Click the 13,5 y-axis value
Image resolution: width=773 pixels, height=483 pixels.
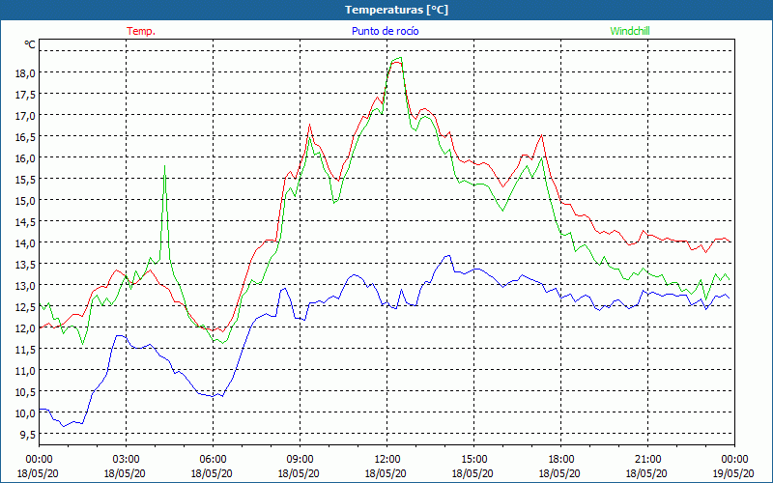click(25, 264)
